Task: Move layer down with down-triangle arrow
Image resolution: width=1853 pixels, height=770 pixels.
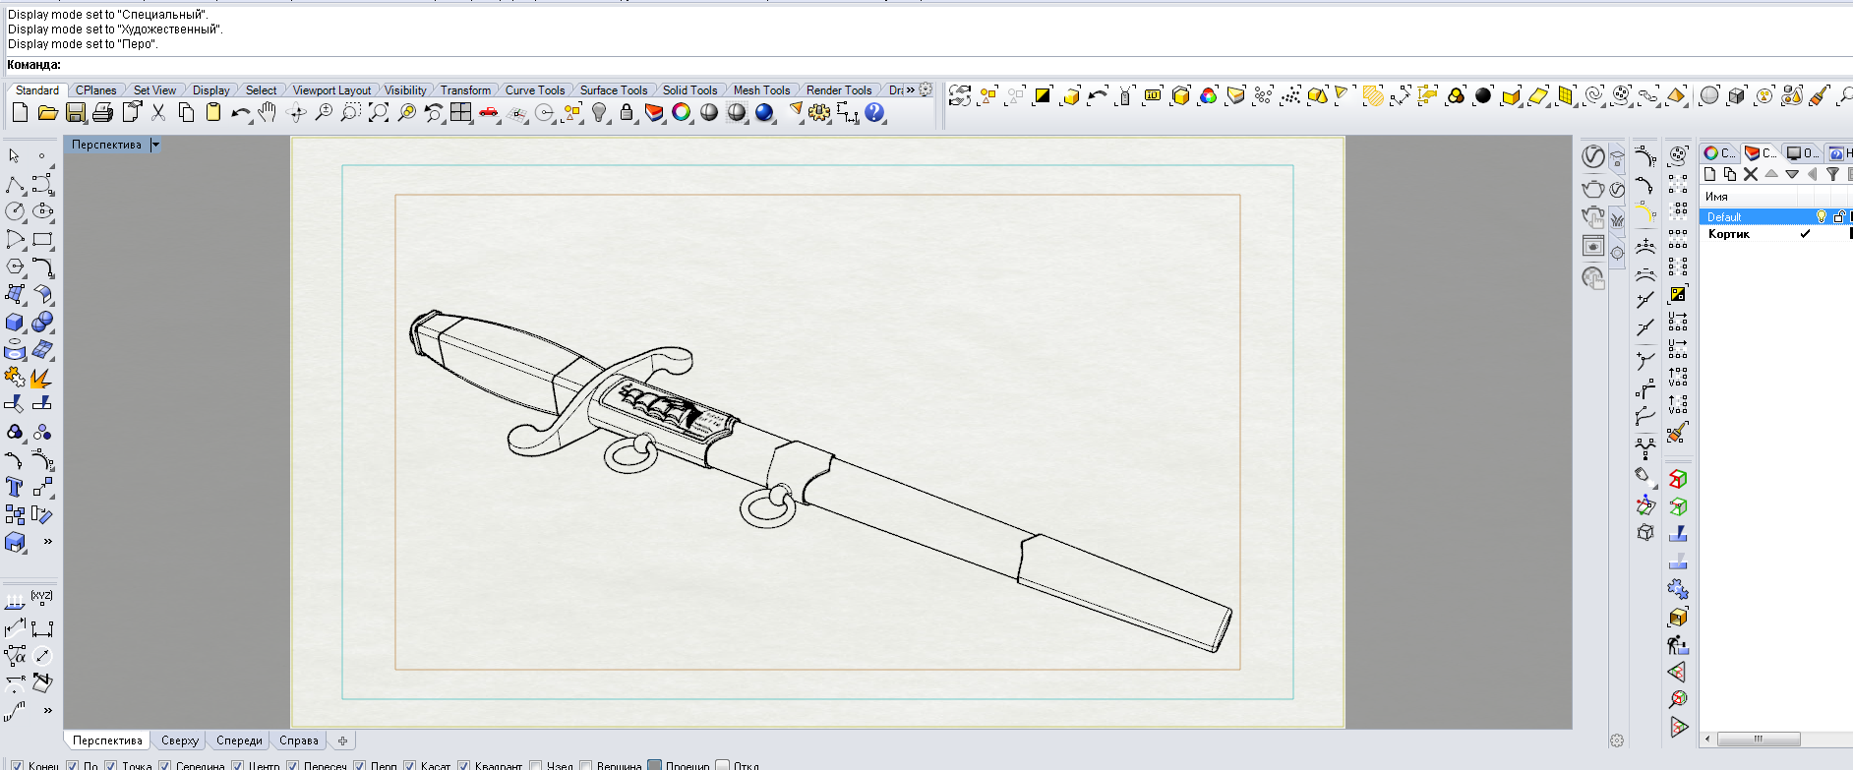Action: pyautogui.click(x=1792, y=174)
